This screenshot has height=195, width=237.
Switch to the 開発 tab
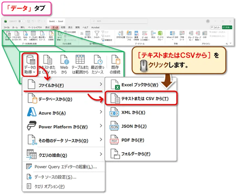pyautogui.click(x=78, y=27)
